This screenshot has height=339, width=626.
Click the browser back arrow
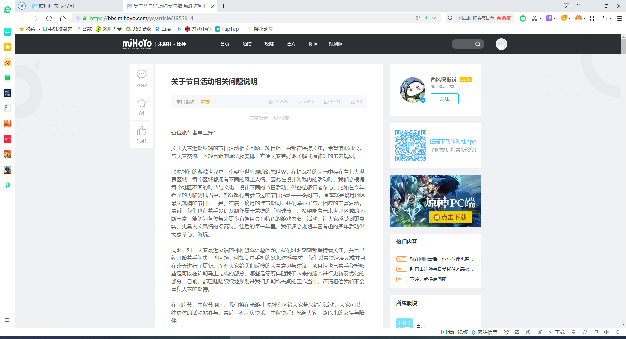pyautogui.click(x=22, y=18)
